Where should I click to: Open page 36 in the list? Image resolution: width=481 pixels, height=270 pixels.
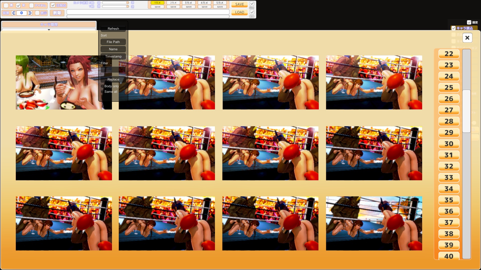pos(449,211)
